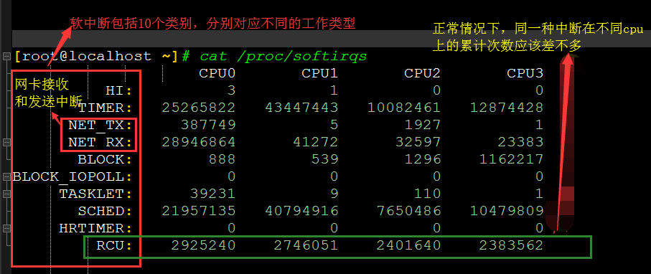
Task: Click the 'HI:' row label
Action: point(119,90)
